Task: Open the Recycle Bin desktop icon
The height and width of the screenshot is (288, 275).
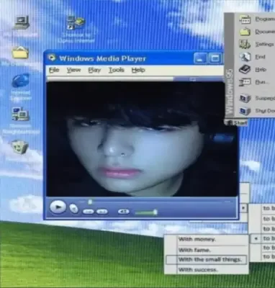Action: click(x=20, y=147)
